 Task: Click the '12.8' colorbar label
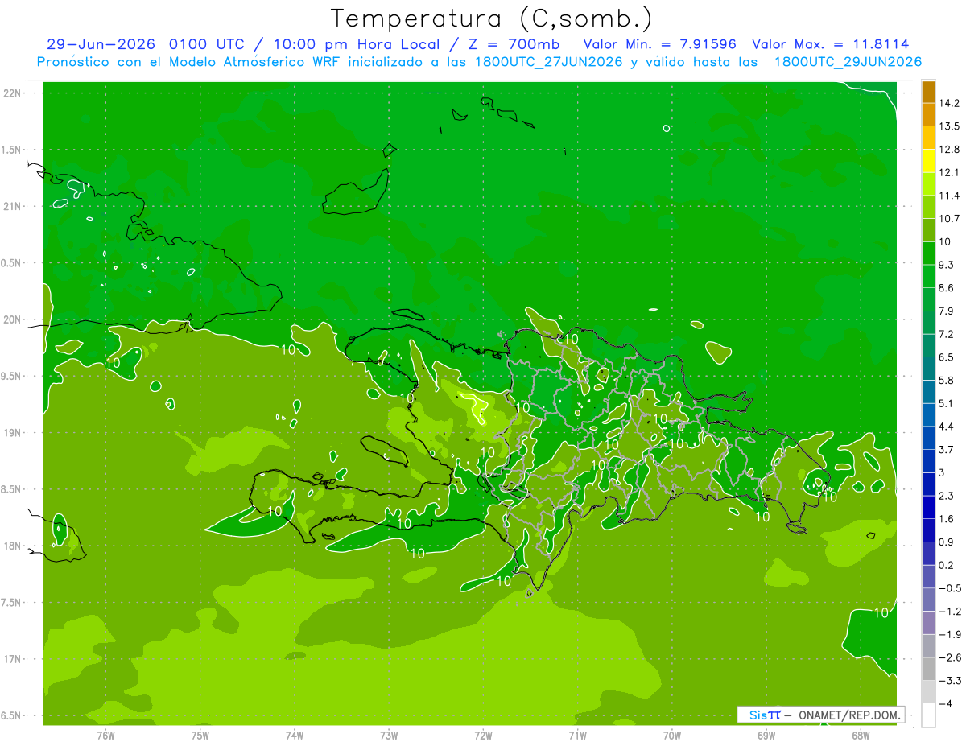point(950,150)
